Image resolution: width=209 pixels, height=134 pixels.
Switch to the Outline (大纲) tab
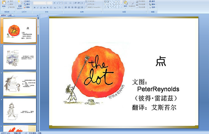(x=10, y=16)
